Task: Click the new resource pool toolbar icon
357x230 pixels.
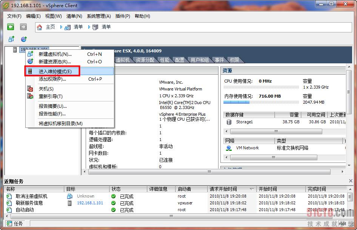Action: coord(24,39)
